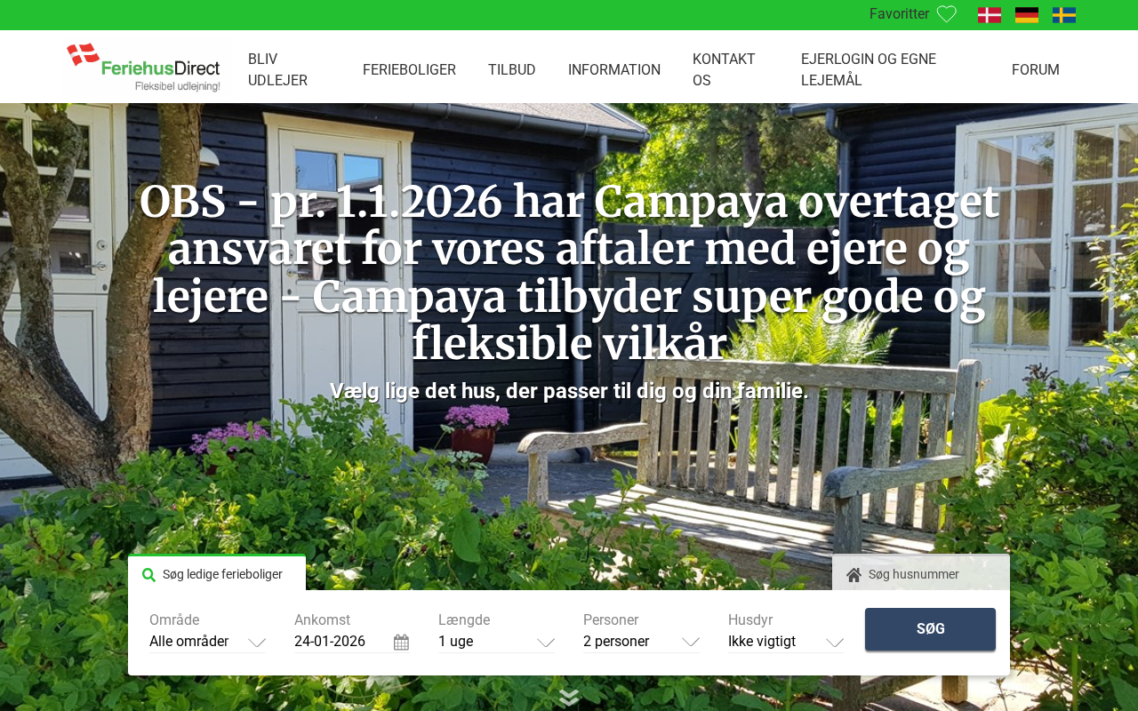The height and width of the screenshot is (711, 1138).
Task: Open the Ankomst calendar icon
Action: (401, 642)
